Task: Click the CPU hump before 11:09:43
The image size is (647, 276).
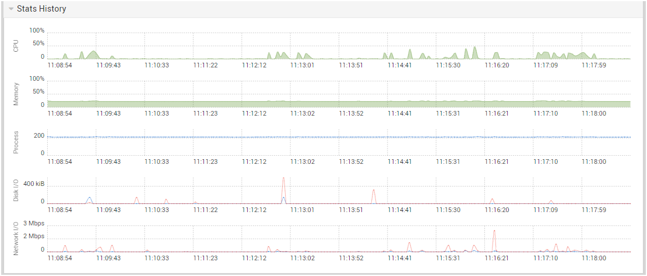Action: [x=94, y=55]
